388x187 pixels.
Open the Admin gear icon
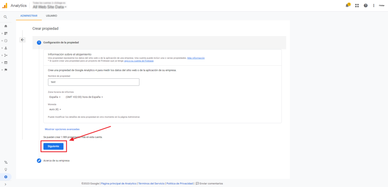pos(6,177)
